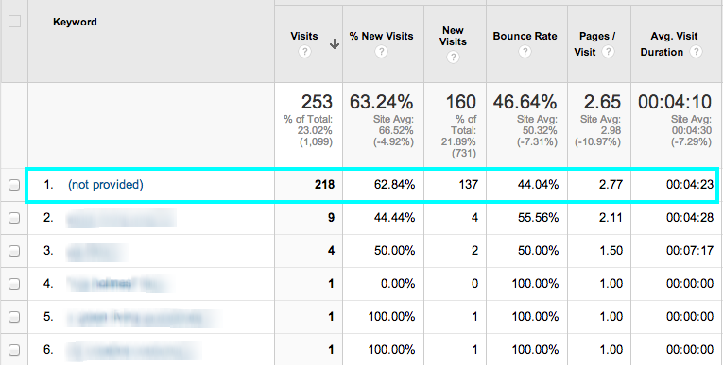The image size is (723, 365).
Task: Sort by Pages / Visit column header
Action: 594,43
